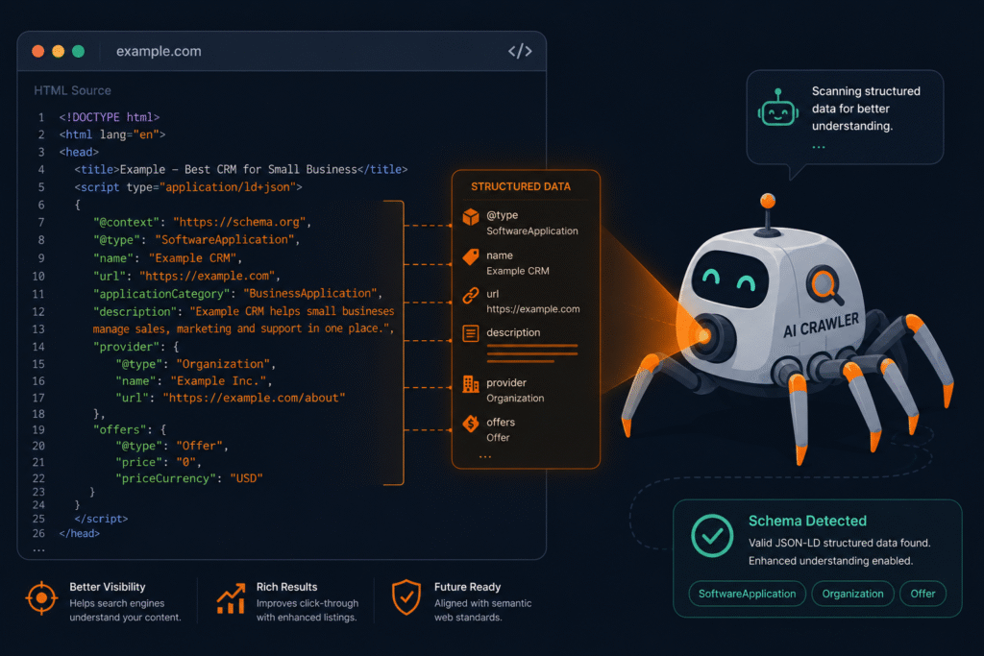984x656 pixels.
Task: Click the <html lang="en"> code line
Action: click(112, 134)
